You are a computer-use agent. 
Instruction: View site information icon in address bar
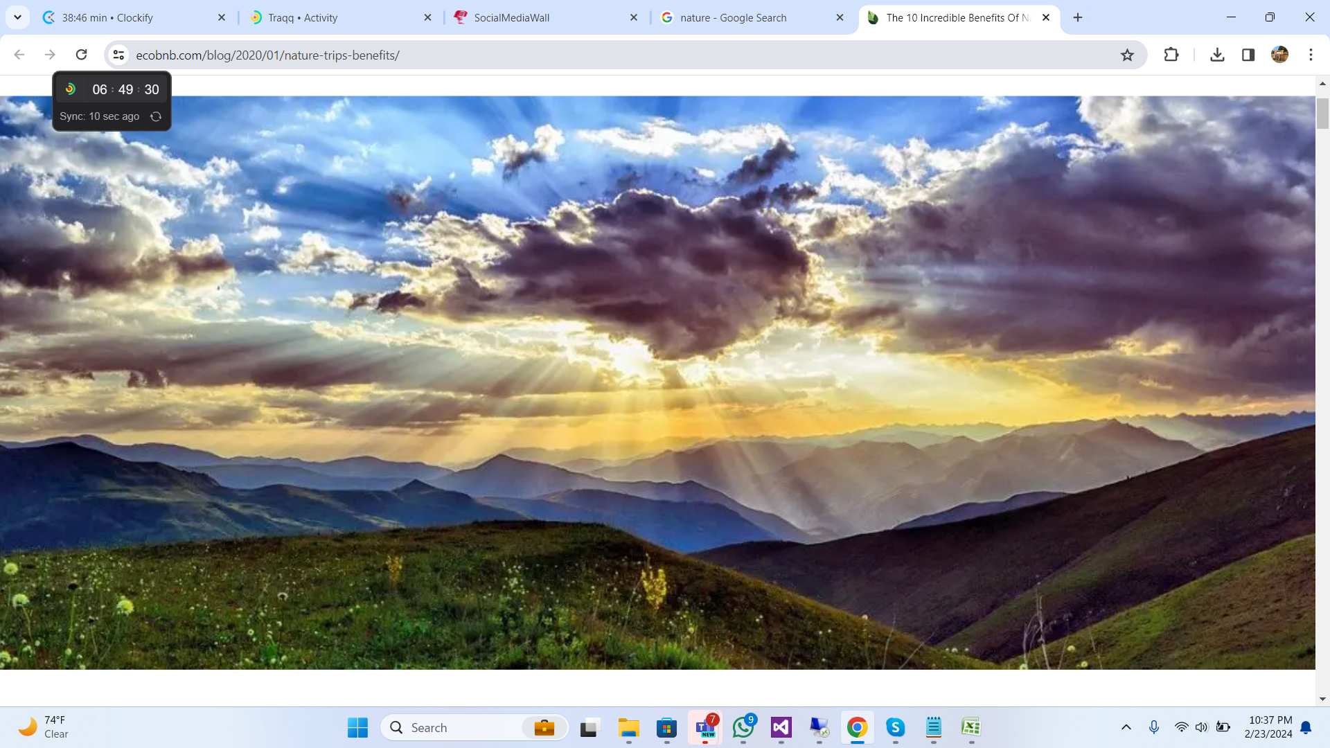[x=118, y=55]
